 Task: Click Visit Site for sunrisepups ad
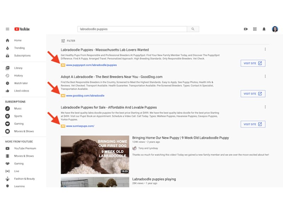pos(253,124)
